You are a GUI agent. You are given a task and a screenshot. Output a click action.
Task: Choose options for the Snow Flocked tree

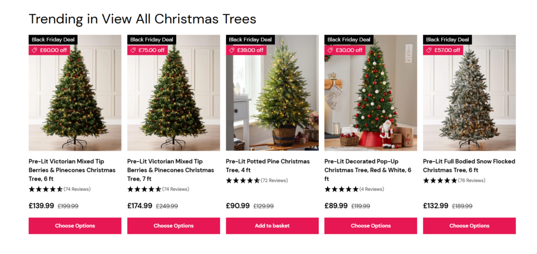(469, 226)
